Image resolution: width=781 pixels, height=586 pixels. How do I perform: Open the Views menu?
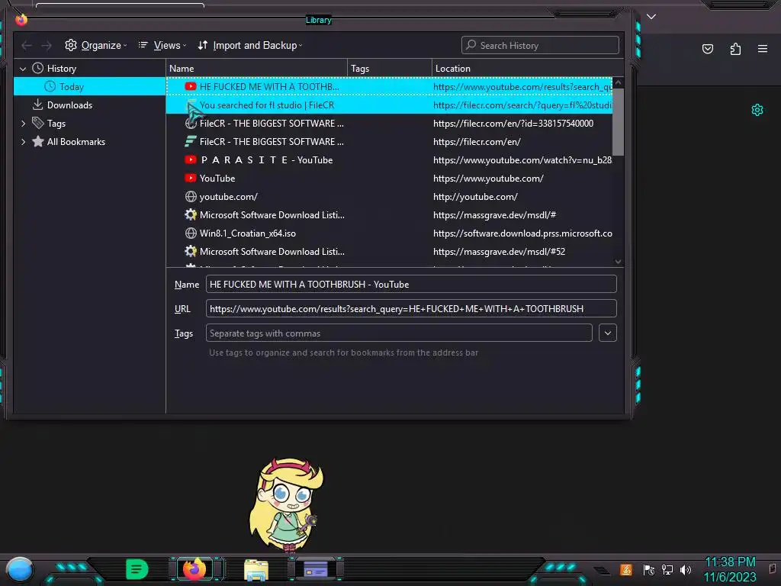(x=162, y=45)
